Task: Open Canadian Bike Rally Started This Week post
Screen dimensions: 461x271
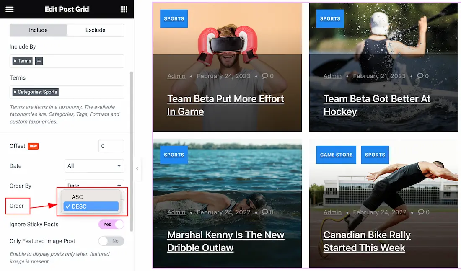Action: 367,241
